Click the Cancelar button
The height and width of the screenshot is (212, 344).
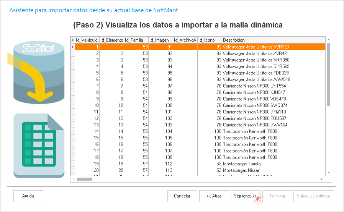[x=182, y=196]
